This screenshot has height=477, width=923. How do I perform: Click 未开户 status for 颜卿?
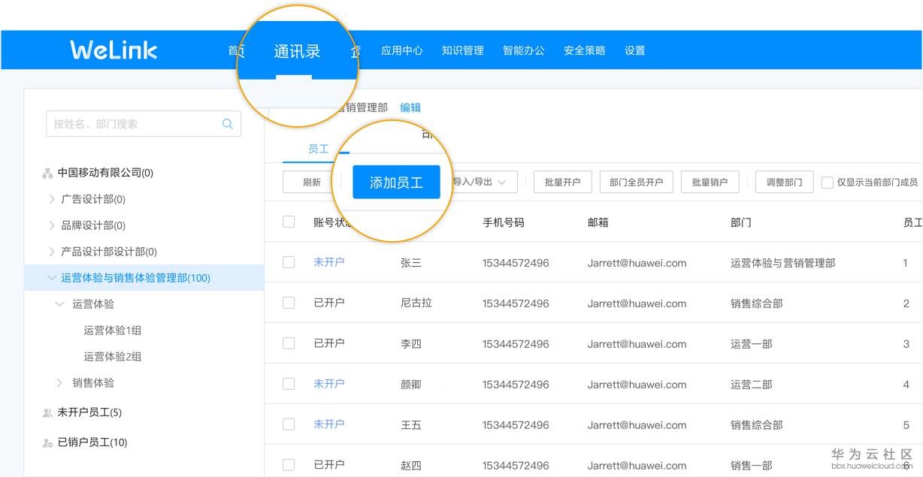(329, 384)
